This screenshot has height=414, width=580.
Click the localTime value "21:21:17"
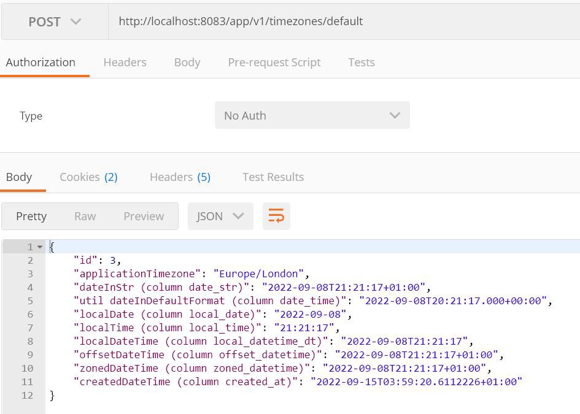coord(304,328)
